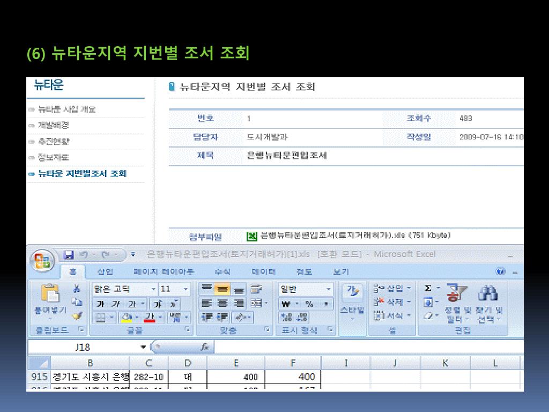
Task: Activate the Format Painter brush
Action: [77, 316]
